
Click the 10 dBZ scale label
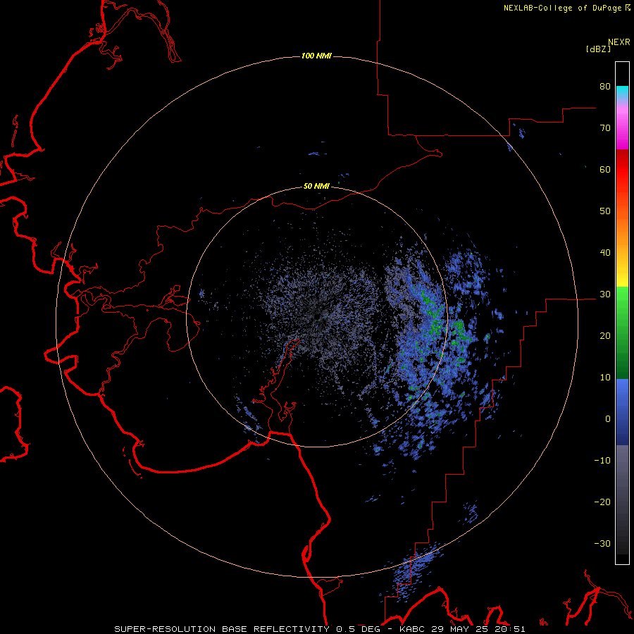[605, 378]
